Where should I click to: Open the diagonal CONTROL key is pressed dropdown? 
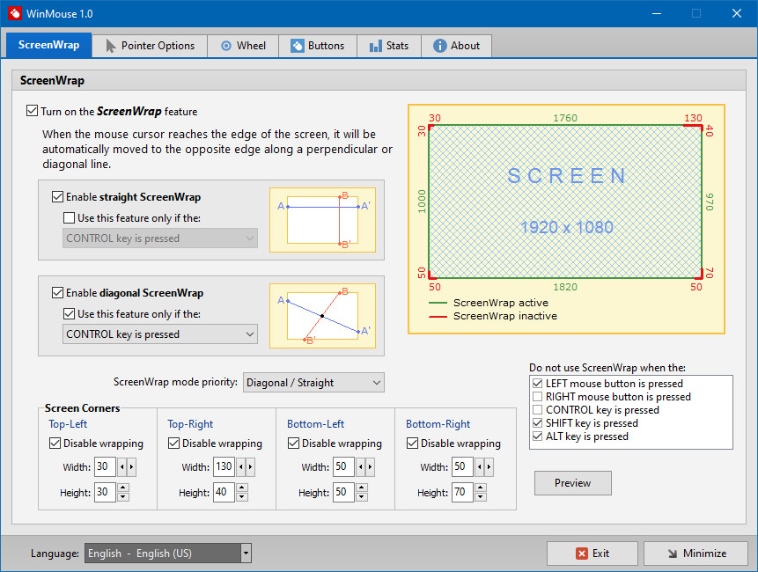[160, 334]
